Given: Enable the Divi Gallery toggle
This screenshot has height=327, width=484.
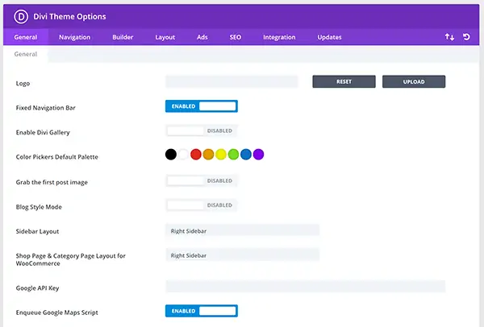Looking at the screenshot, I should tap(201, 130).
